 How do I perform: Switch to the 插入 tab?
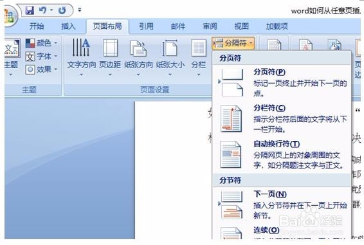[x=68, y=26]
